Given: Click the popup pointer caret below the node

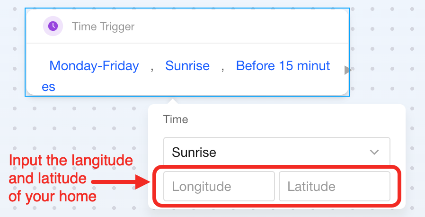Looking at the screenshot, I should tap(173, 100).
